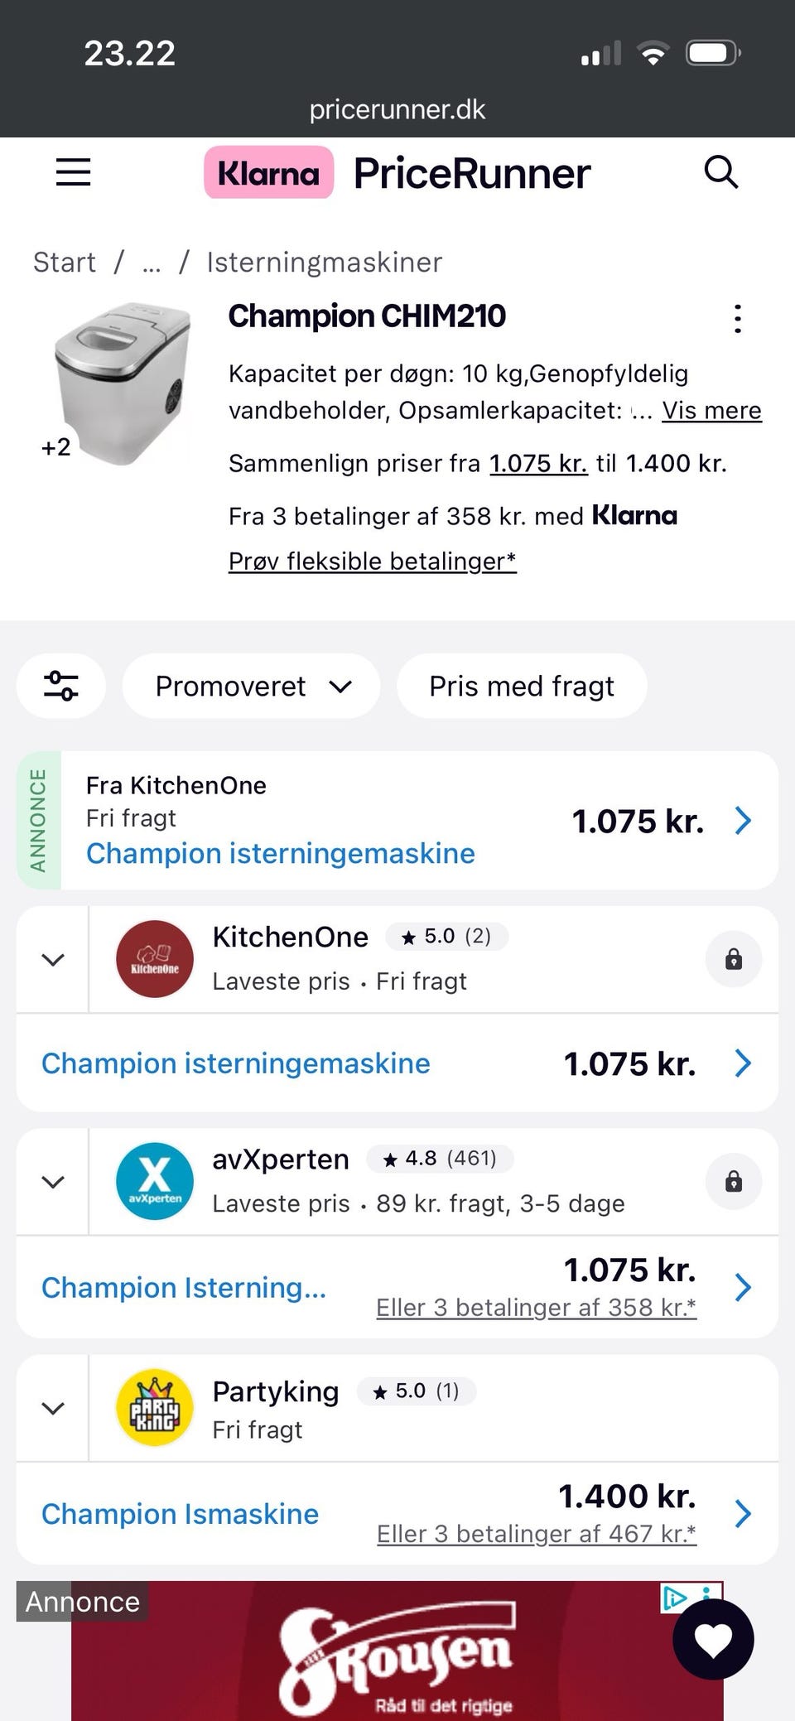Go to Isterningmaskiner breadcrumb
Viewport: 795px width, 1721px height.
pyautogui.click(x=325, y=262)
